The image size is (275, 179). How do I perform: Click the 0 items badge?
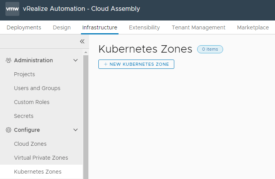tap(210, 49)
